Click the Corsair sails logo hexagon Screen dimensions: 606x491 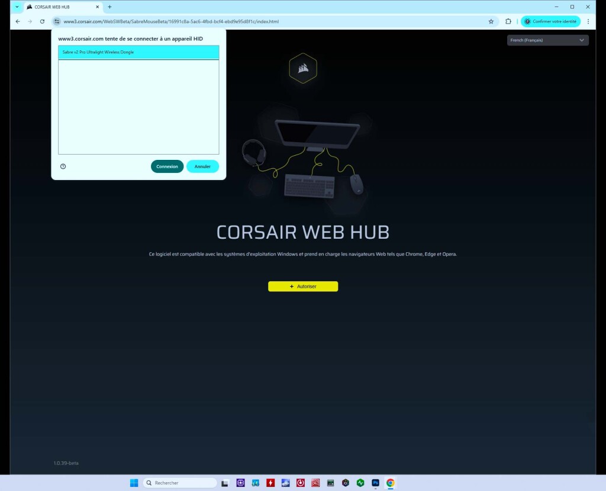(303, 68)
